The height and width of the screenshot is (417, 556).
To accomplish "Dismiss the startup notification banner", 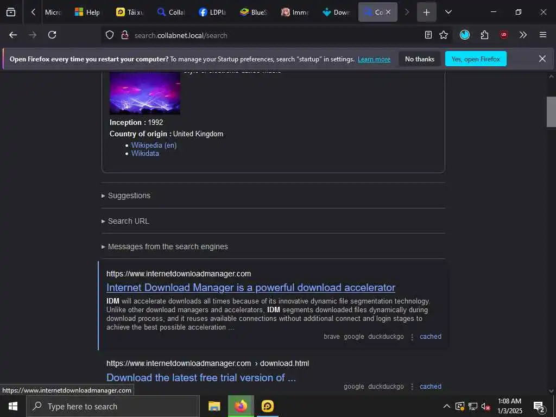I will [542, 59].
